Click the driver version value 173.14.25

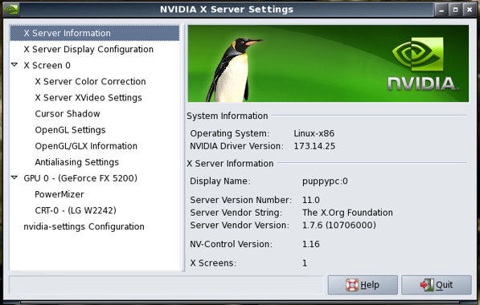click(x=314, y=146)
